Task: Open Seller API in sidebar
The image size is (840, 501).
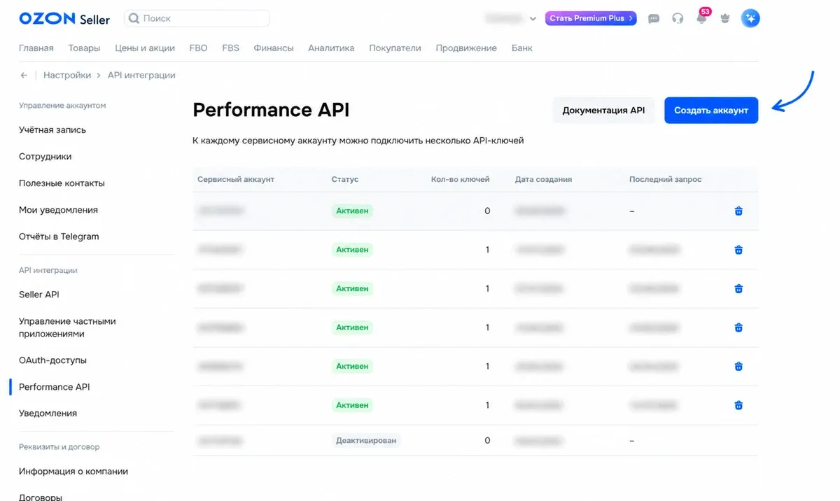Action: pos(39,295)
